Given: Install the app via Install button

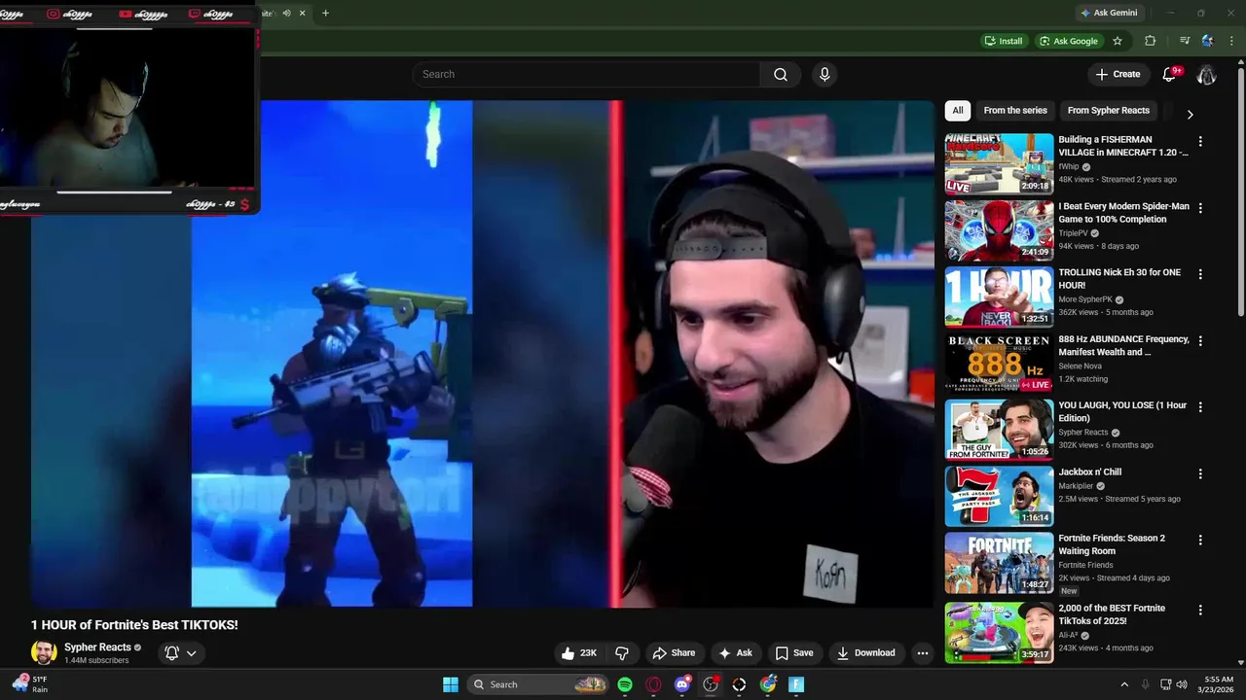Looking at the screenshot, I should click(x=1004, y=41).
